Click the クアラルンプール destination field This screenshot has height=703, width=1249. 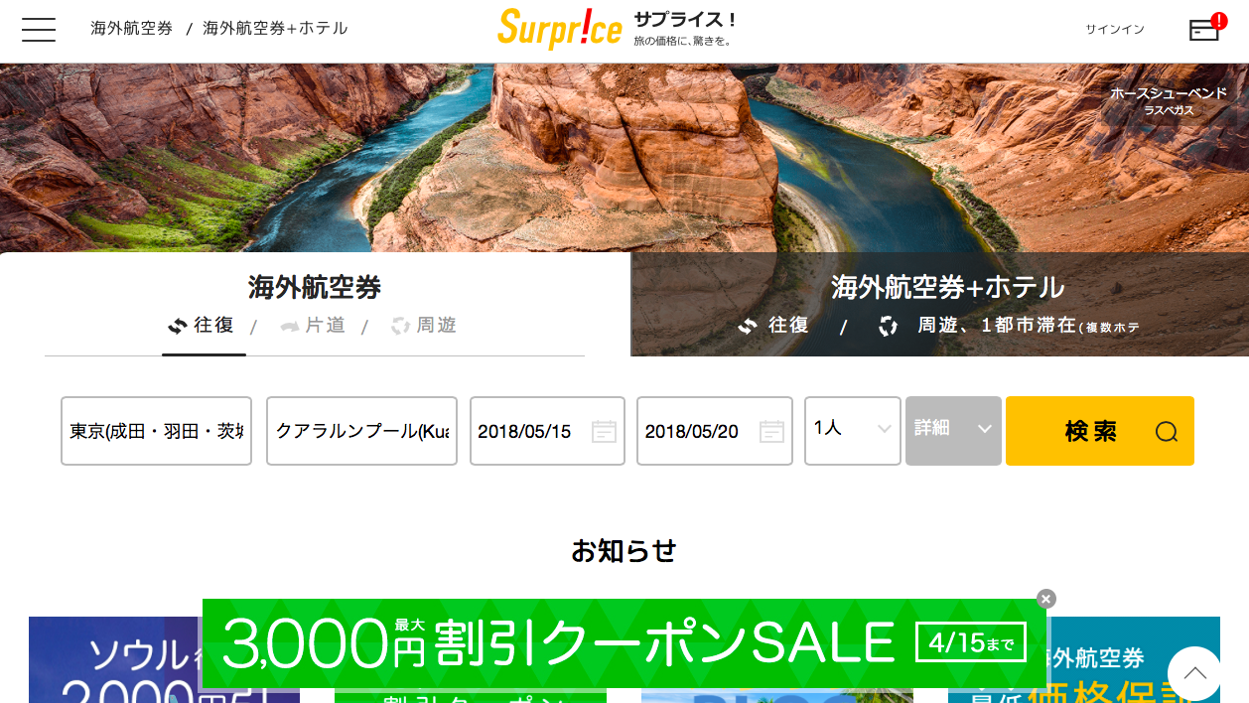pyautogui.click(x=361, y=431)
